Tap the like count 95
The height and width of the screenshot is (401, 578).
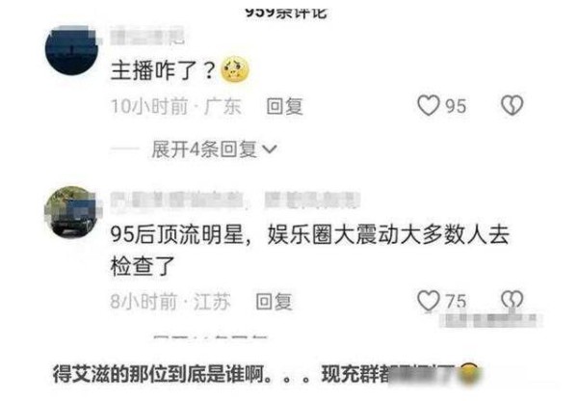pyautogui.click(x=456, y=106)
